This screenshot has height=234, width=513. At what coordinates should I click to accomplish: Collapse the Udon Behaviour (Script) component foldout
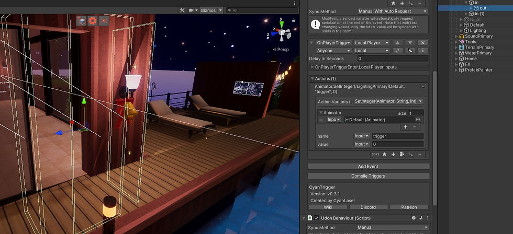tap(303, 218)
